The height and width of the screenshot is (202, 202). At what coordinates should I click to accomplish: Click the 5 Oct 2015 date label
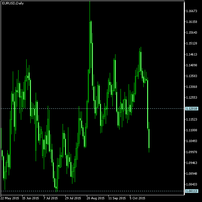coord(137,198)
